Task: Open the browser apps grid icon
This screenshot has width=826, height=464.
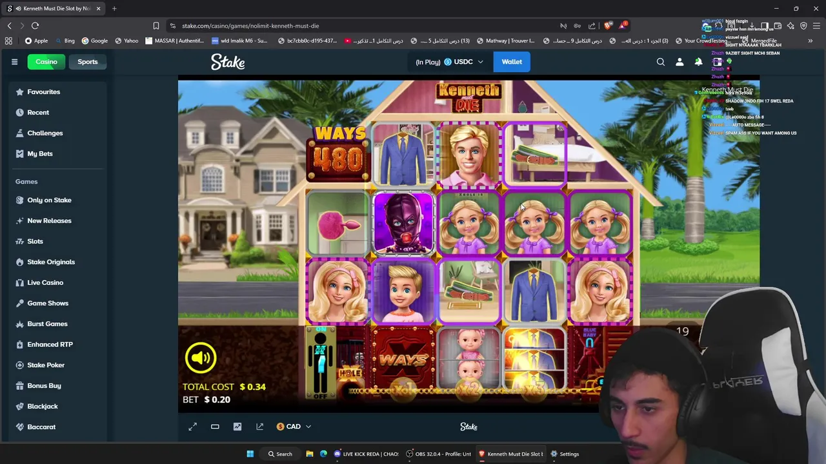Action: 8,41
